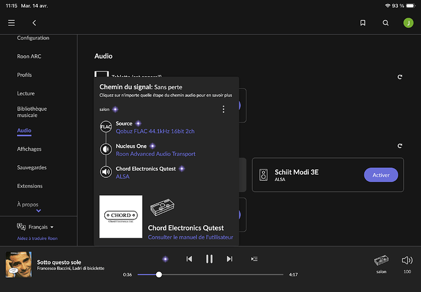Open the Configuration settings tab

click(x=34, y=38)
